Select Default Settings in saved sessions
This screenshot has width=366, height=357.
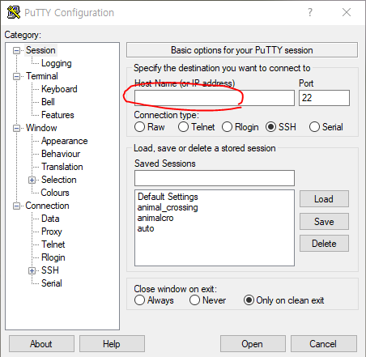click(168, 197)
